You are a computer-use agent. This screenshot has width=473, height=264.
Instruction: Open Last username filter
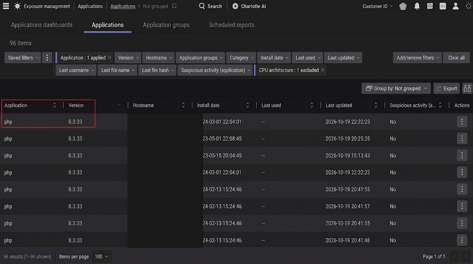[x=76, y=70]
